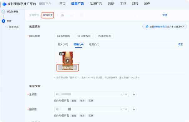Click the 编辑创意 breadcrumb
Image resolution: width=189 pixels, height=122 pixels.
tap(48, 15)
